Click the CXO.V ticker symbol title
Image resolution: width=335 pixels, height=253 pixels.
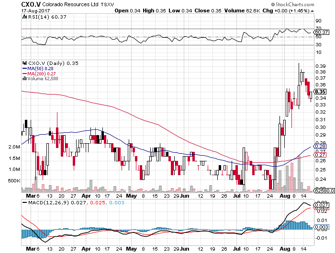[x=31, y=4]
